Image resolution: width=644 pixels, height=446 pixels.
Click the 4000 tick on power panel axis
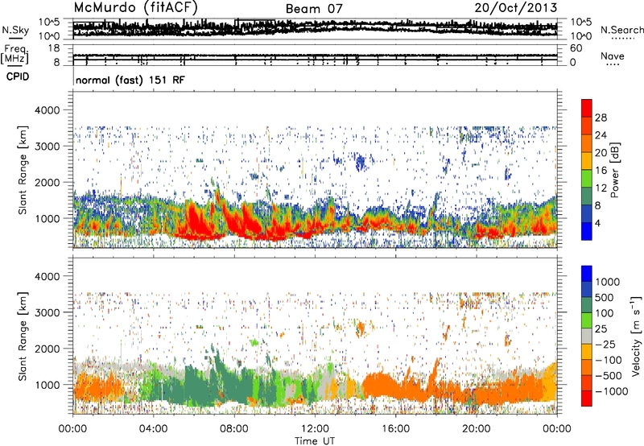(47, 110)
